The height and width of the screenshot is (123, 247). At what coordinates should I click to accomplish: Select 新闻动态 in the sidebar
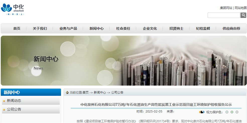[x=14, y=101]
